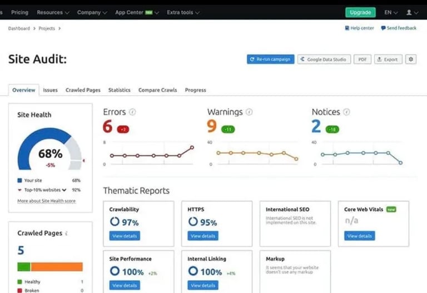Click the HTTPS progress circle icon
The width and height of the screenshot is (427, 293).
click(193, 221)
